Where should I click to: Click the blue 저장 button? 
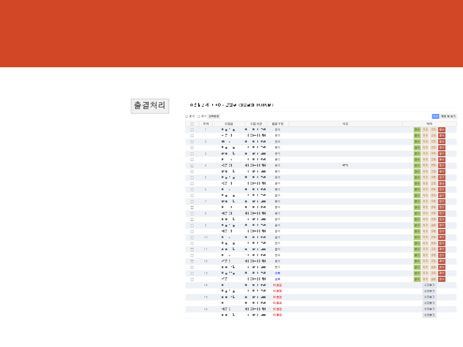435,116
